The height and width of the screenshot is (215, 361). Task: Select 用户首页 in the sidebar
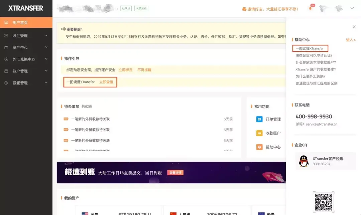(20, 22)
